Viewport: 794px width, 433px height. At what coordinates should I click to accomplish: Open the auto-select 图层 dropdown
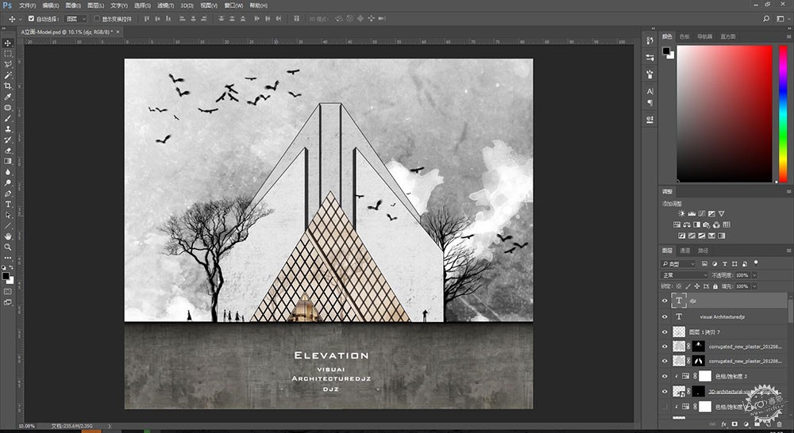(x=76, y=19)
